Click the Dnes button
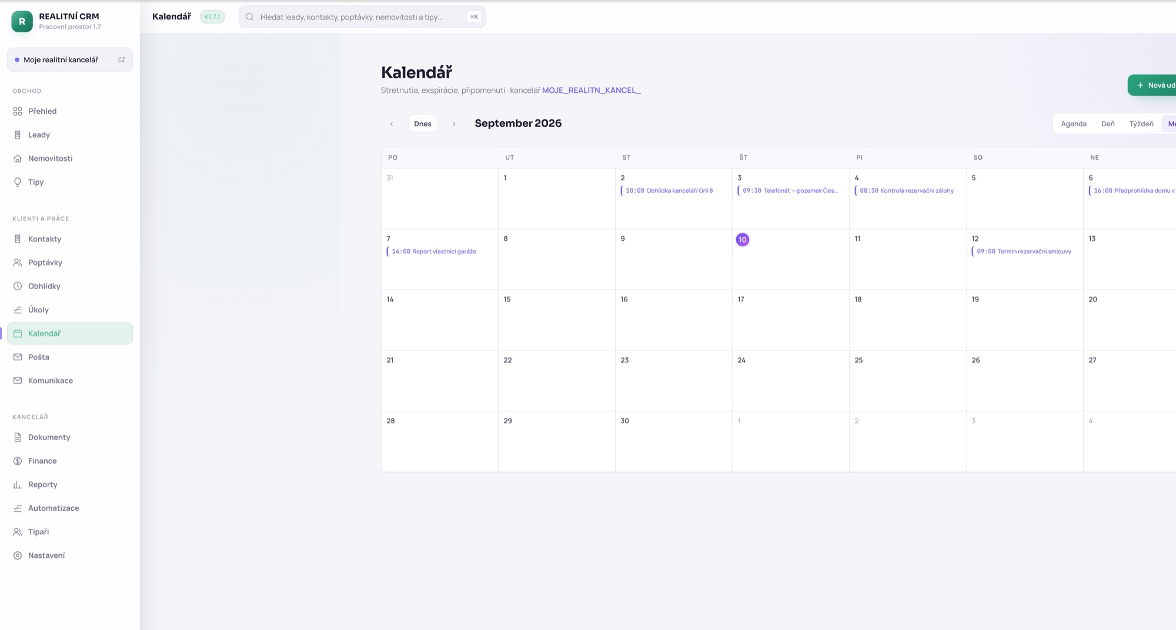 pos(423,124)
